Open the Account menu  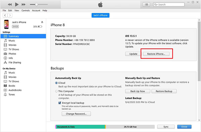(x=36, y=10)
